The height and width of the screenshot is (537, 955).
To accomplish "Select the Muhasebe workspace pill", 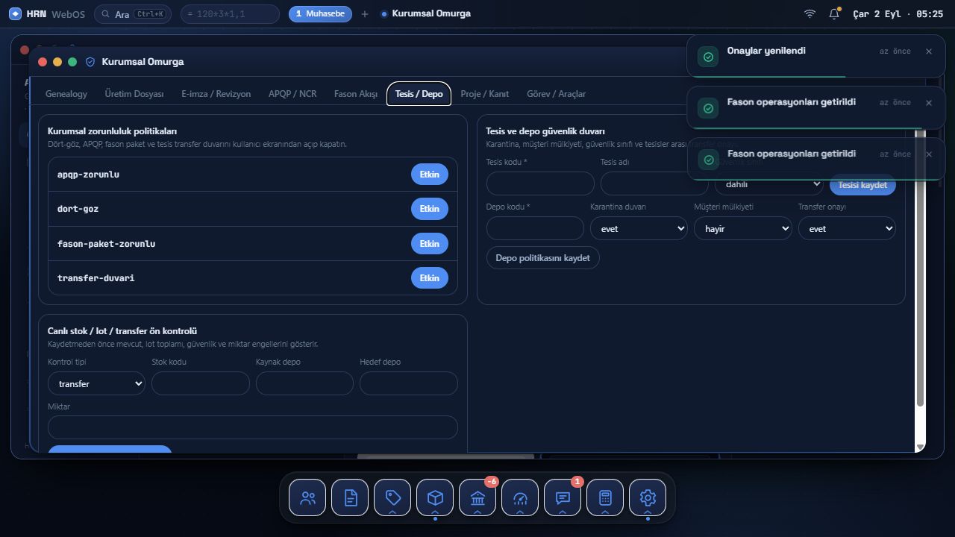I will coord(320,13).
